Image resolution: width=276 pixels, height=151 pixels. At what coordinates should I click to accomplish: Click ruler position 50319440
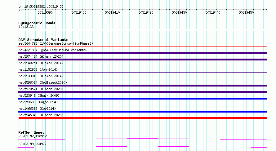click(213, 12)
